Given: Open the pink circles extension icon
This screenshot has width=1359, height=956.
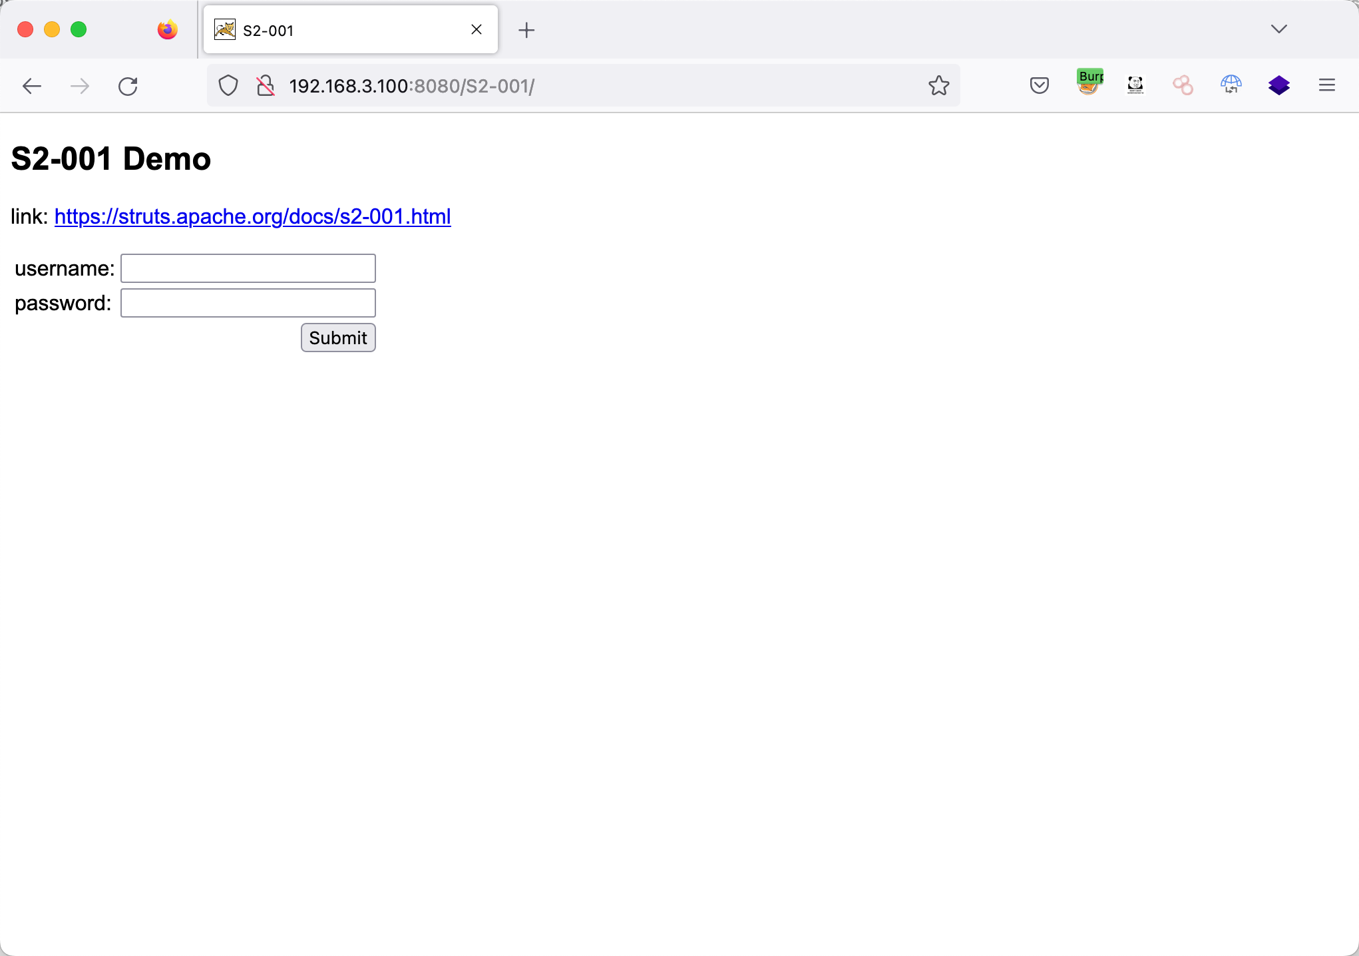Looking at the screenshot, I should coord(1183,85).
